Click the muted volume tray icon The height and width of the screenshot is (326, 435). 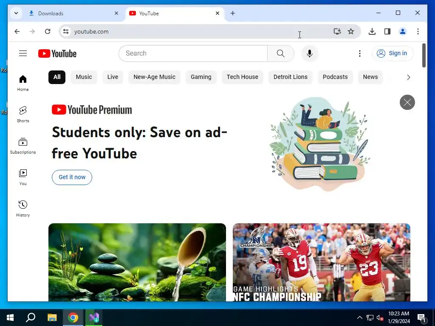tap(380, 318)
